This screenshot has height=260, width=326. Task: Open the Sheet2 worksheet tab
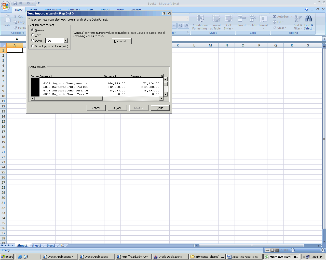point(36,246)
